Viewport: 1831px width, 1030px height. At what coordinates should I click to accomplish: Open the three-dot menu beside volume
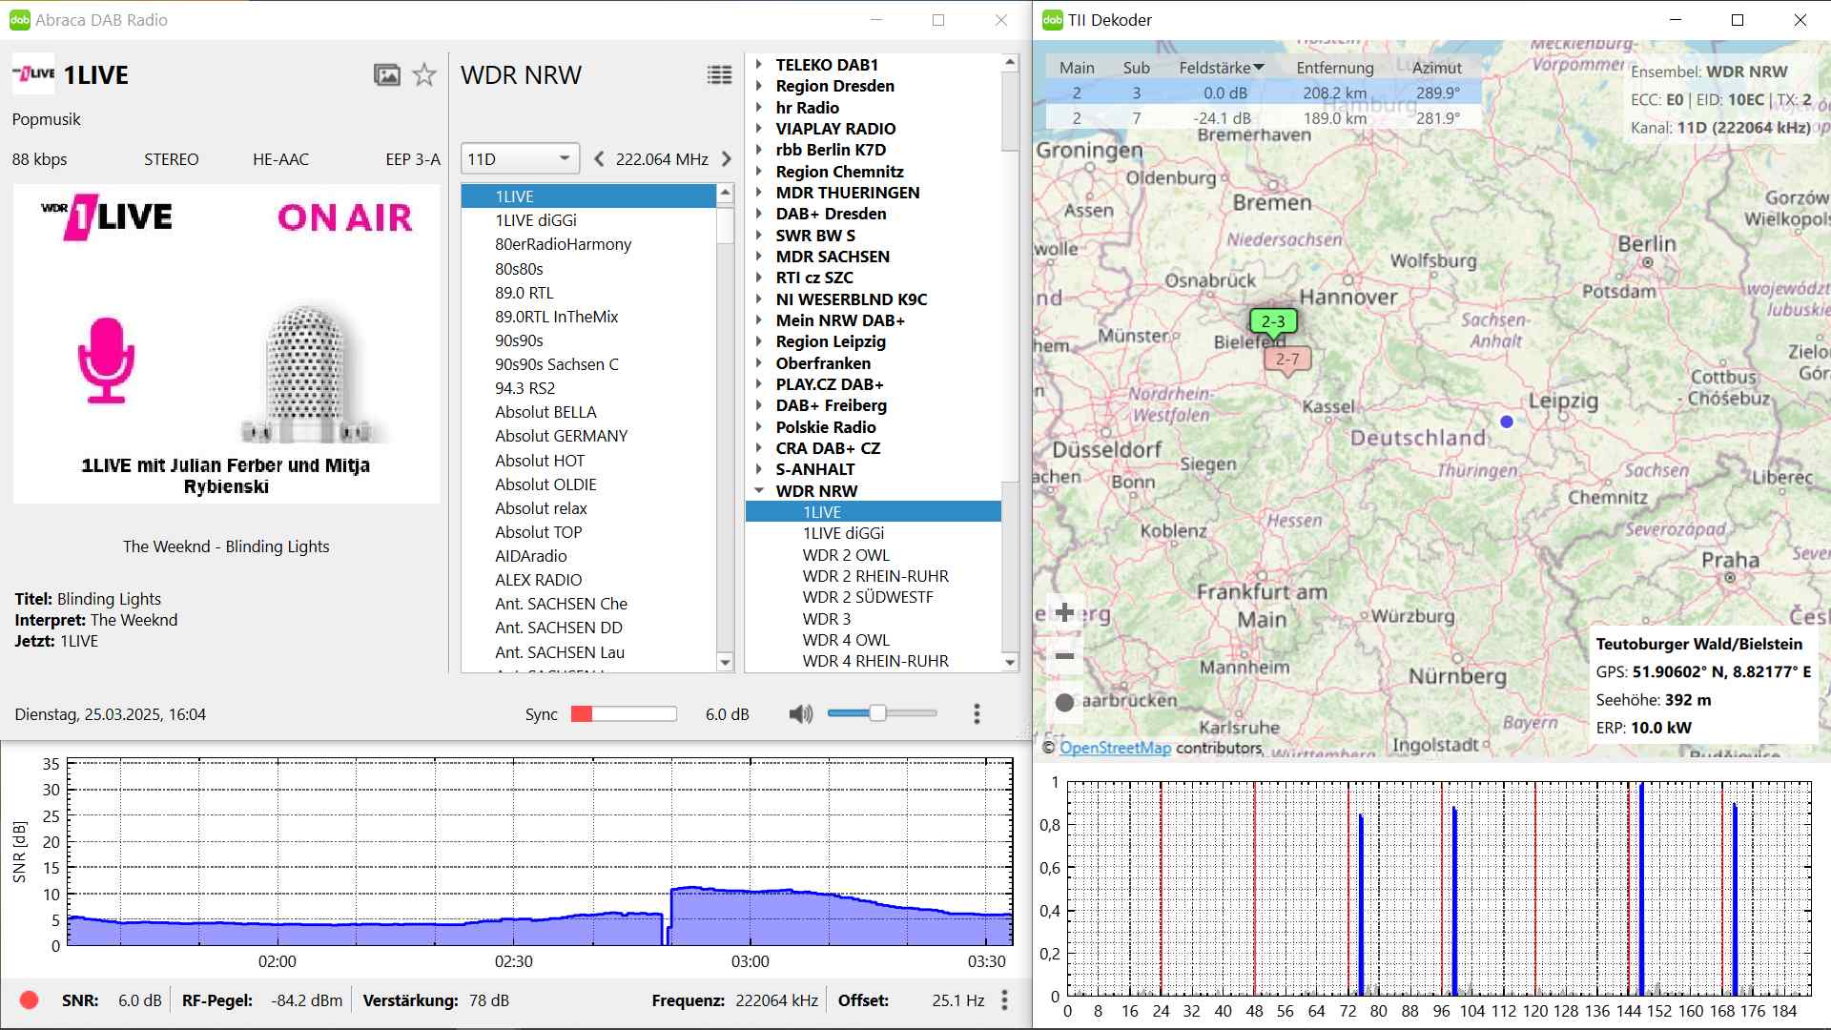pyautogui.click(x=977, y=713)
